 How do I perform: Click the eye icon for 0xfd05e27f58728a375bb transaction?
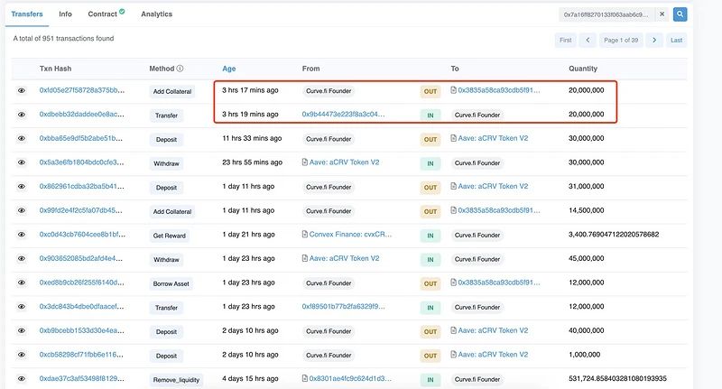[22, 90]
